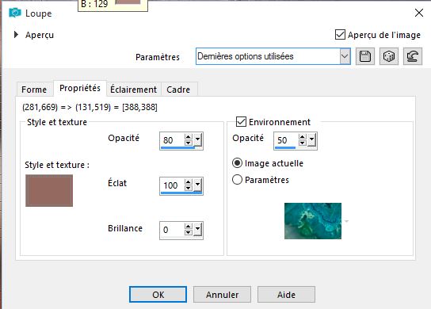This screenshot has width=431, height=309.
Task: Toggle the Aperçu de l'image checkbox
Action: coord(340,35)
